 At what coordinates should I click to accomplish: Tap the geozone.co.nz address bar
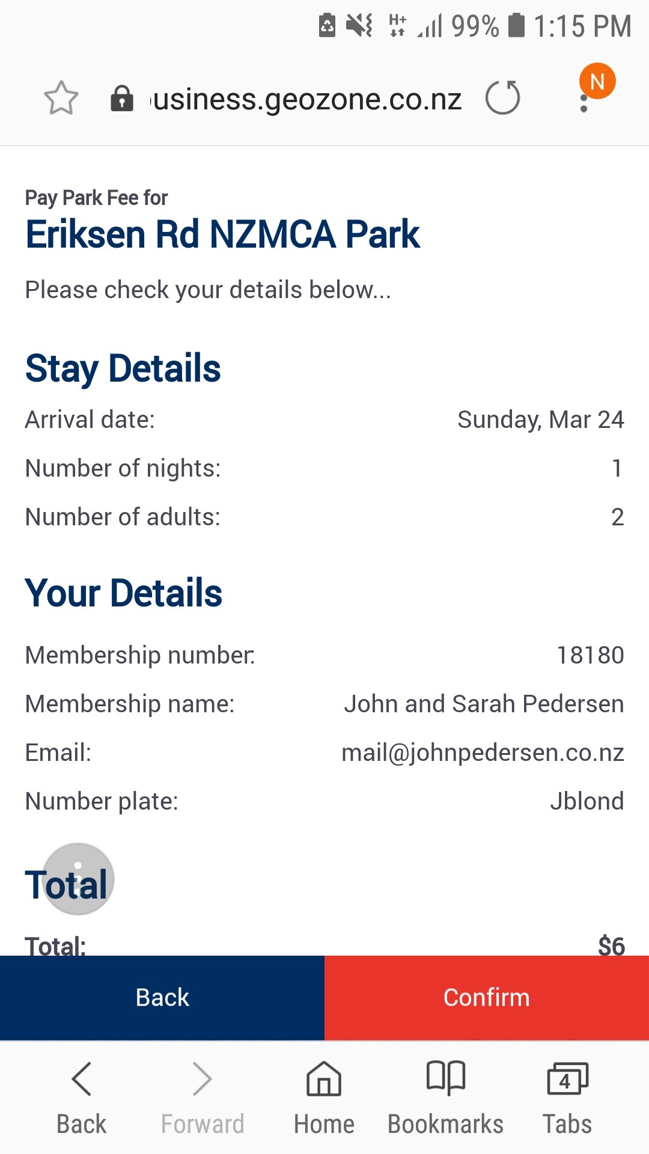point(306,99)
